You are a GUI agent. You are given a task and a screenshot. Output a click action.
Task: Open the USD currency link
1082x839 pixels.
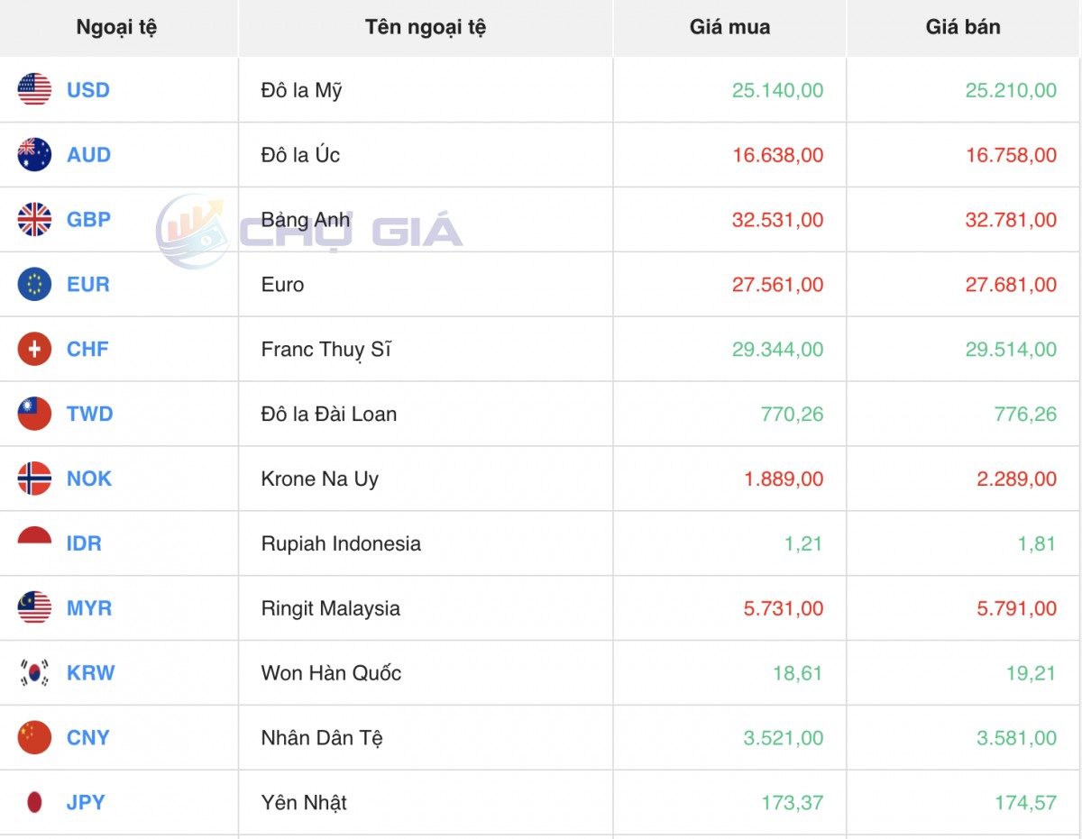(88, 90)
